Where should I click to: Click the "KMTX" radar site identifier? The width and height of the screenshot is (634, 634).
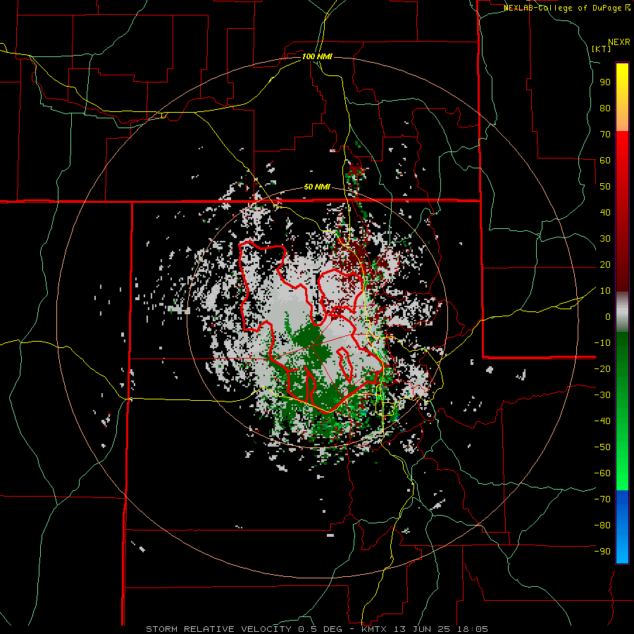tap(375, 629)
